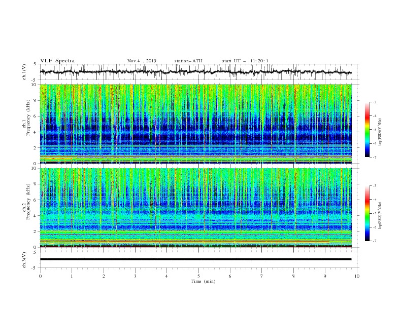Click the 'Time (min)' axis title

[203, 281]
